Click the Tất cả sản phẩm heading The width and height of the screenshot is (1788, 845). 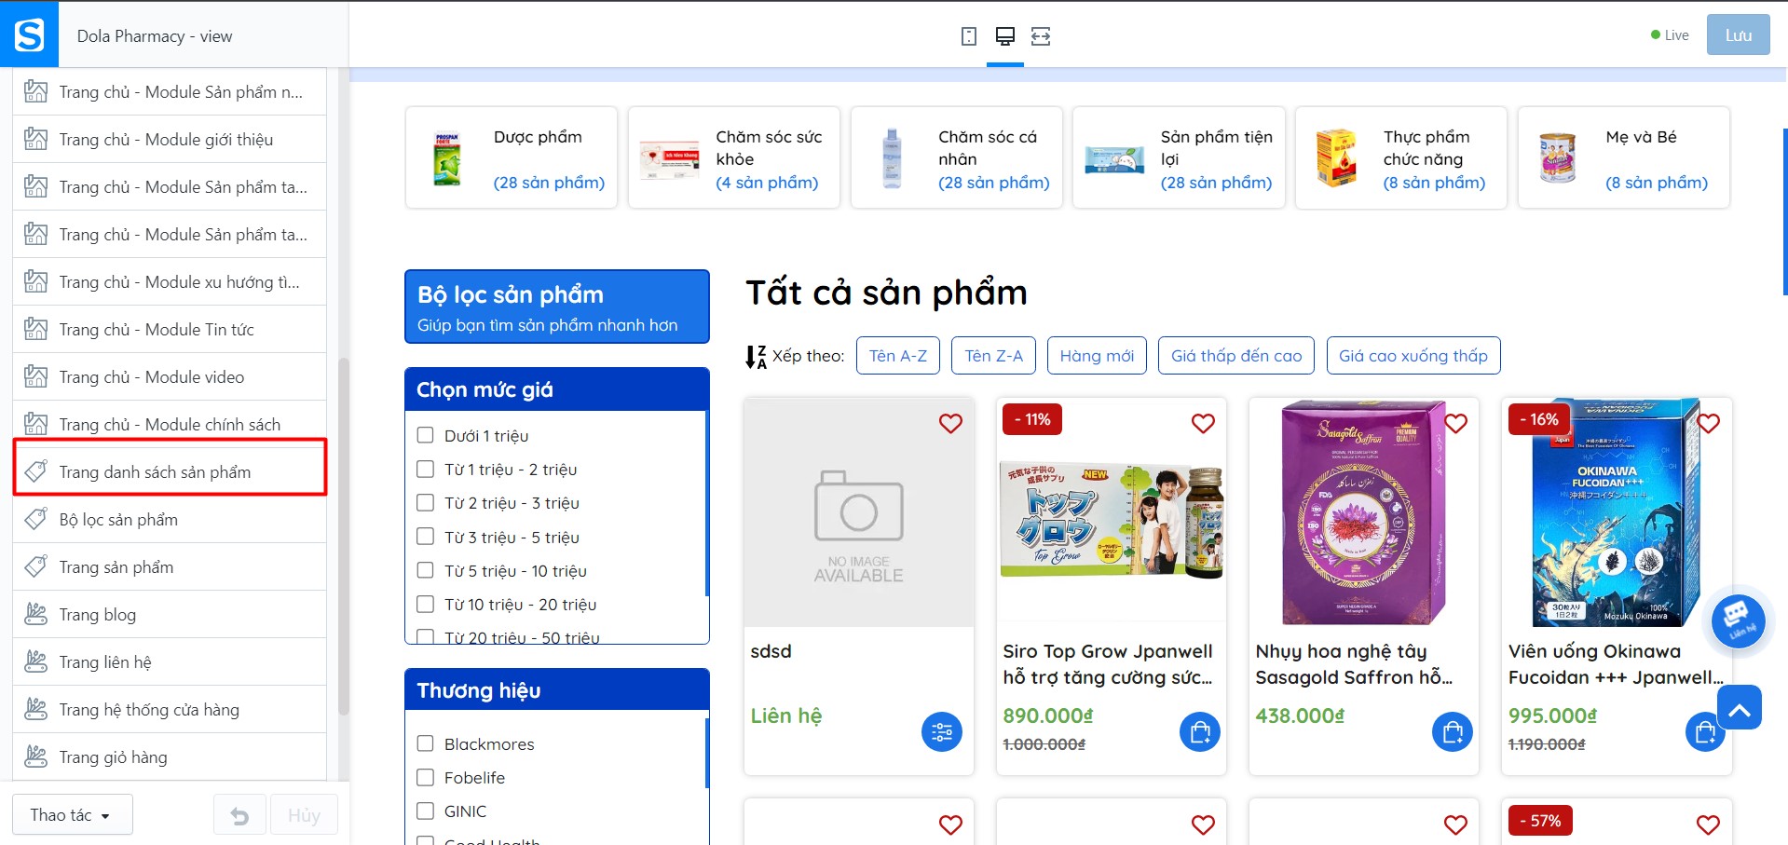886,293
